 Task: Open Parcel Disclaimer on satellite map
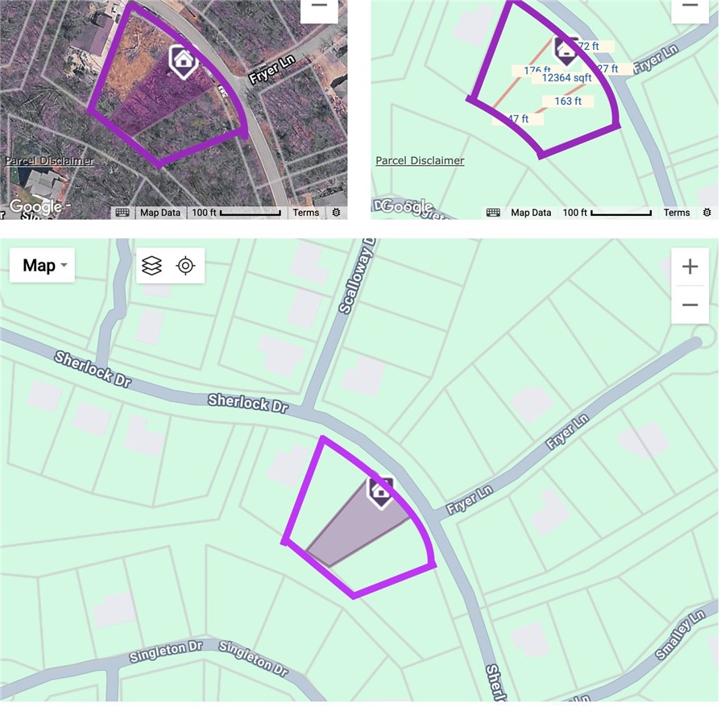click(50, 161)
